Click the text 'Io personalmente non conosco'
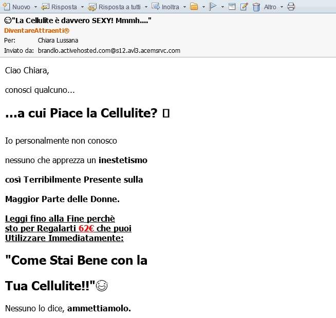 [61, 141]
